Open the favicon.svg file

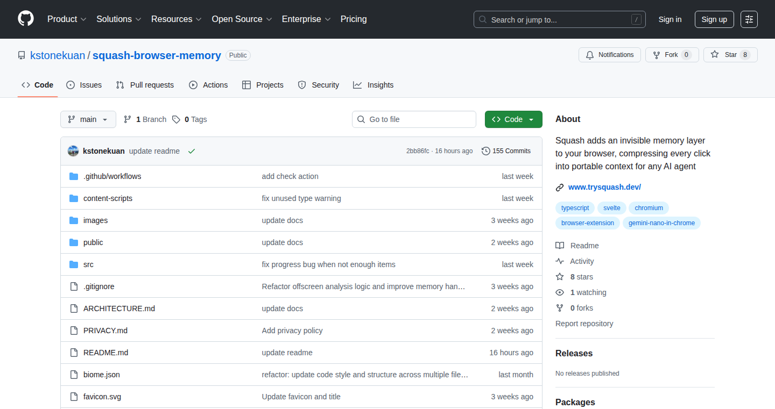102,397
